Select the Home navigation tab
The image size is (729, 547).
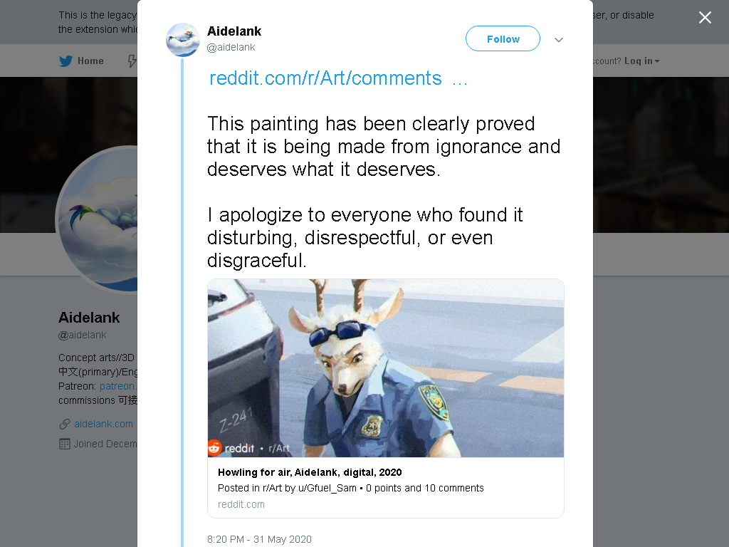(x=81, y=61)
